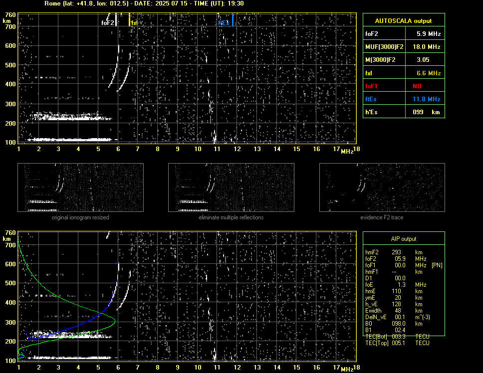Viewport: 483px width, 373px height.
Task: Select the blue '11.8 MHz' ftEs value
Action: coord(426,99)
